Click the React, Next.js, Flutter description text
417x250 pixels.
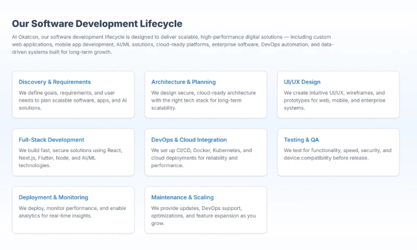(x=70, y=158)
